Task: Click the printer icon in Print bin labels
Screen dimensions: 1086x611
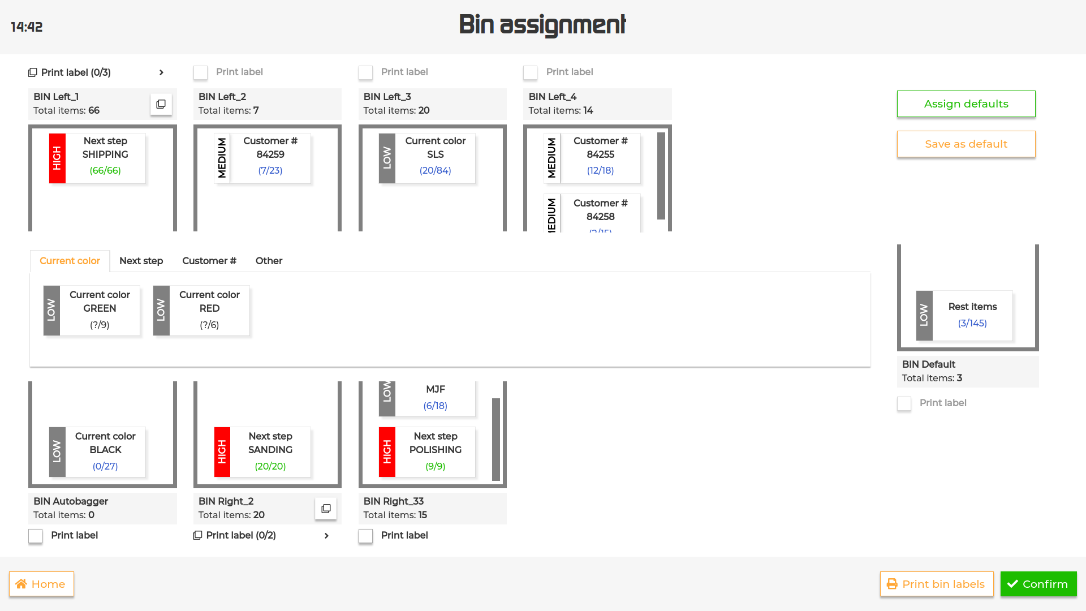Action: pos(892,584)
